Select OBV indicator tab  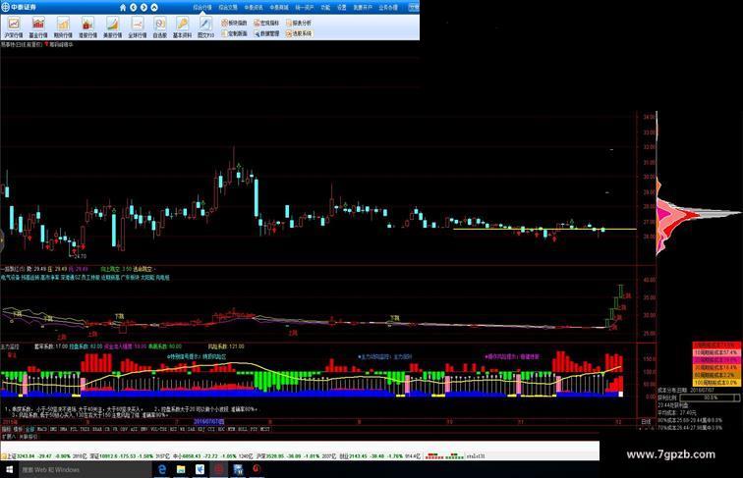tap(124, 429)
